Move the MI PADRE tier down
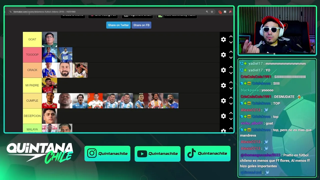 [231, 88]
